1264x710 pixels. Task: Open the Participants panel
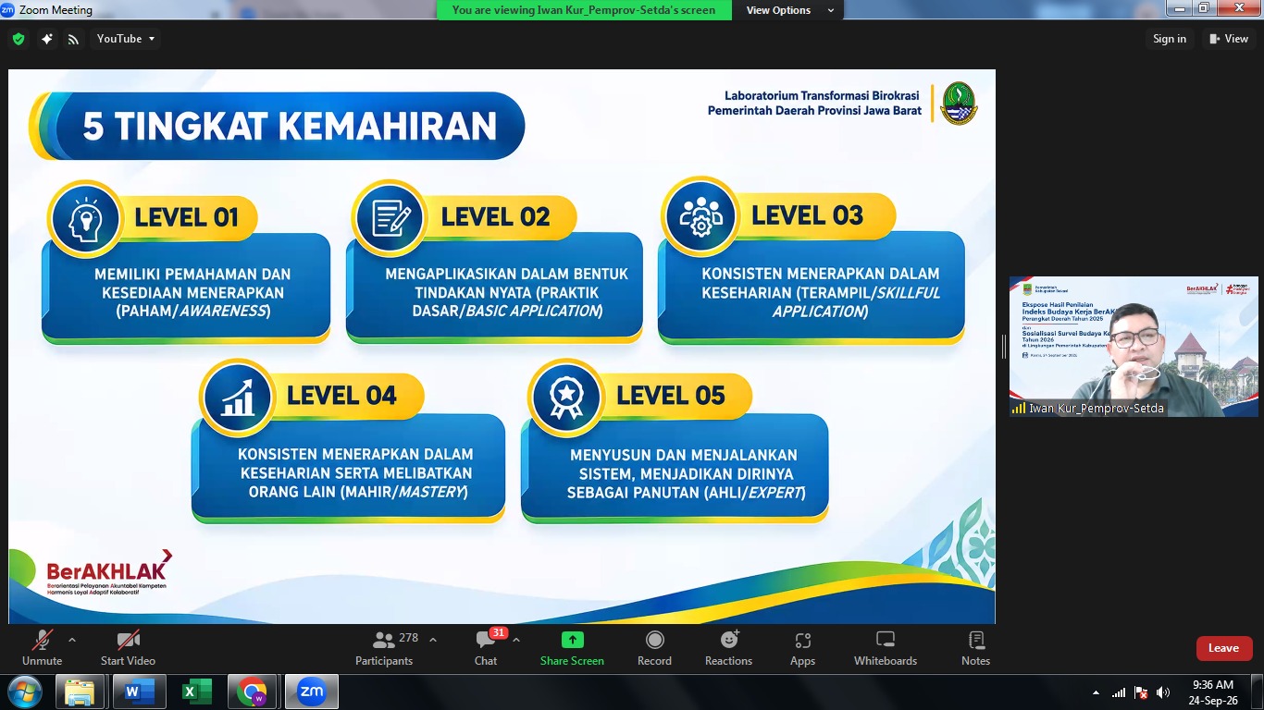tap(385, 648)
